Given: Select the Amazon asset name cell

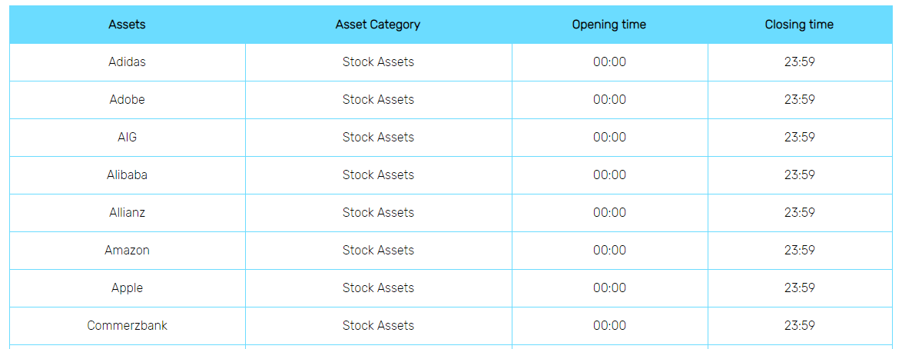Looking at the screenshot, I should (127, 251).
